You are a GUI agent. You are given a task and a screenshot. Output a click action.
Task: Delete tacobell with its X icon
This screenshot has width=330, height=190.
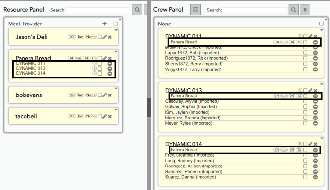(x=110, y=116)
